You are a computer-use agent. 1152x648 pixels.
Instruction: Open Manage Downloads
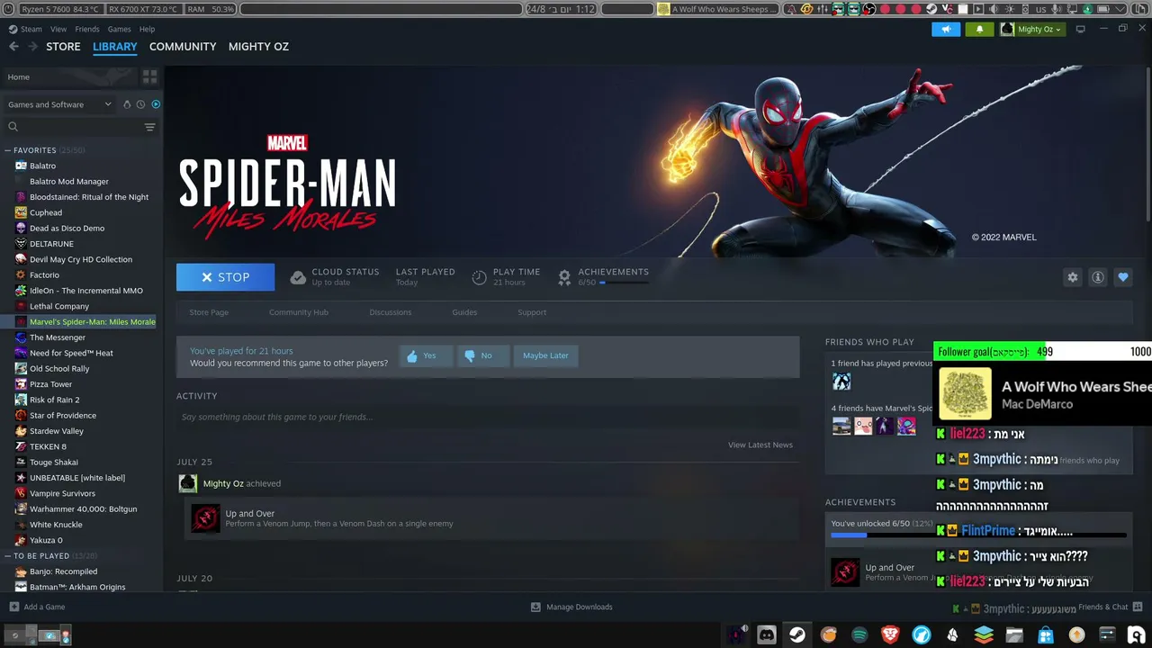click(571, 607)
